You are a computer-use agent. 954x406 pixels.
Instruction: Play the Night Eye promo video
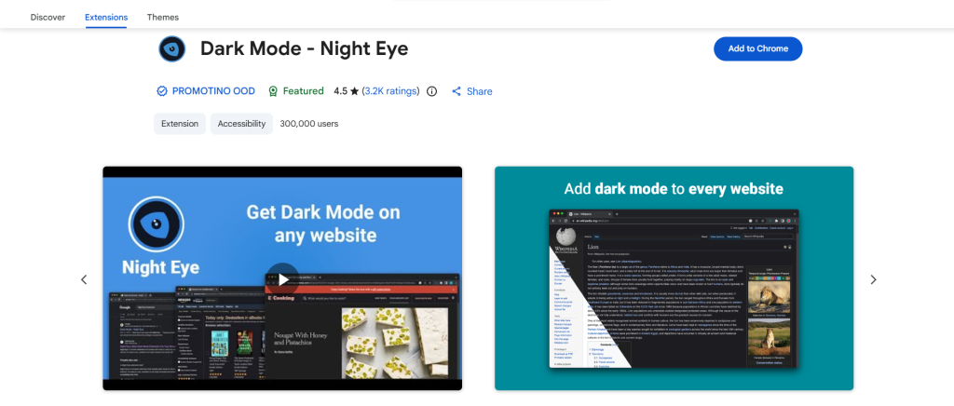point(283,279)
